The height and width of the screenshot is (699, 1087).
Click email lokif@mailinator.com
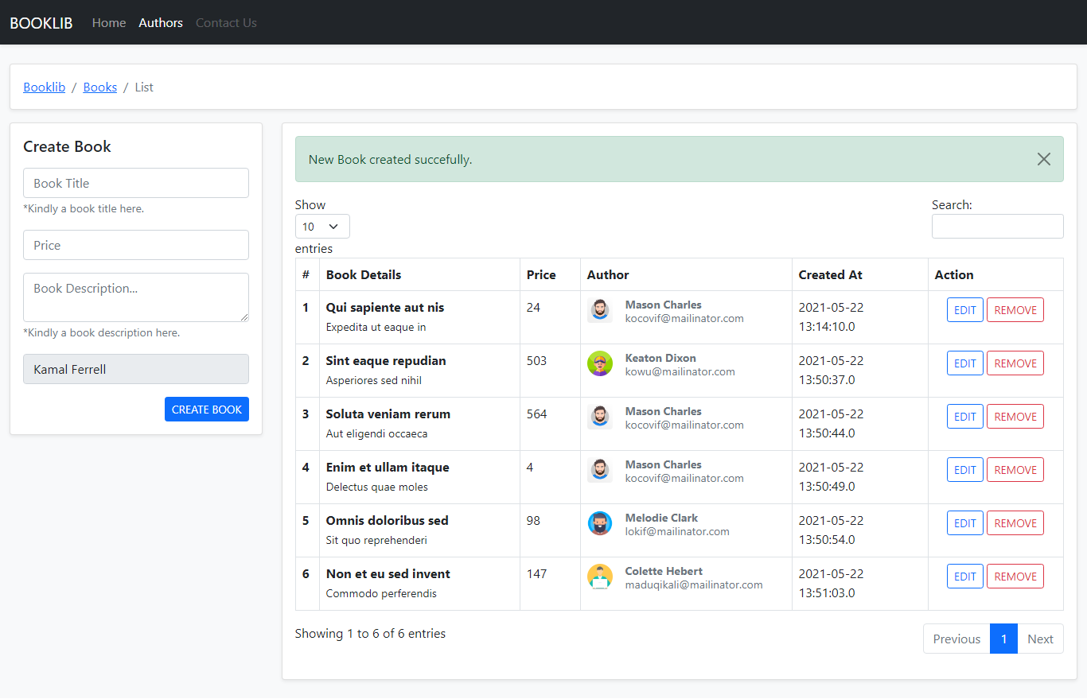click(x=677, y=531)
